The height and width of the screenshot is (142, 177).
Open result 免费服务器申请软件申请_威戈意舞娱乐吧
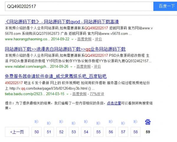point(56,76)
